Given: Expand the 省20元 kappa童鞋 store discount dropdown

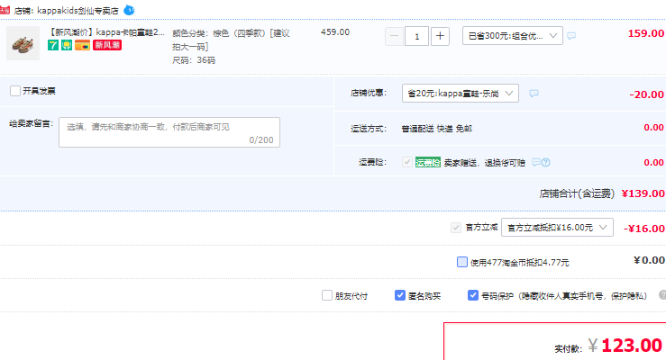Looking at the screenshot, I should pos(461,94).
